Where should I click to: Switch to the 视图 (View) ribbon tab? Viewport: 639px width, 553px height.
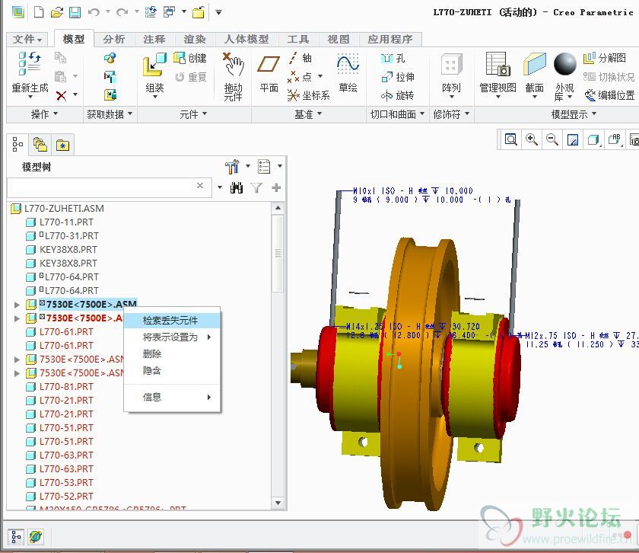coord(339,39)
